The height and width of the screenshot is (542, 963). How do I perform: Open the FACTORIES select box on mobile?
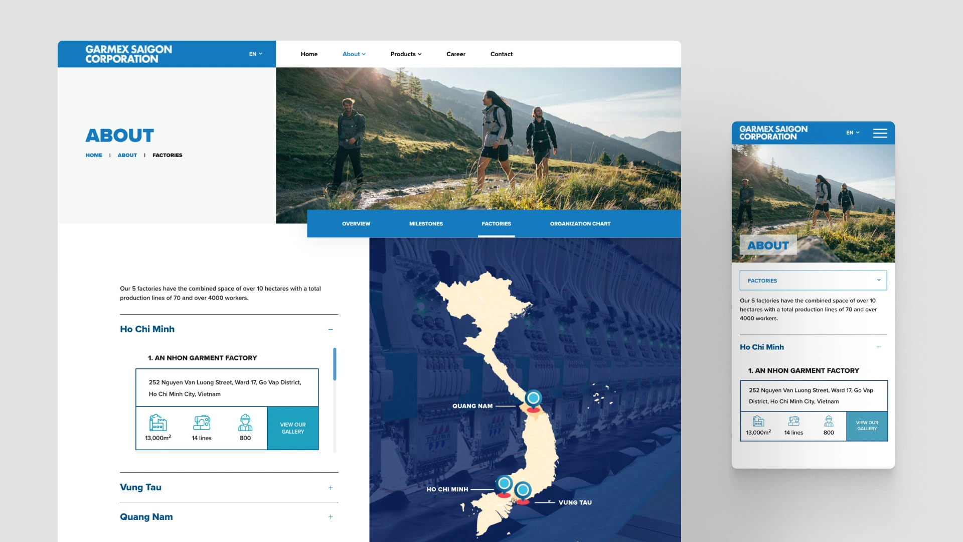pos(813,281)
